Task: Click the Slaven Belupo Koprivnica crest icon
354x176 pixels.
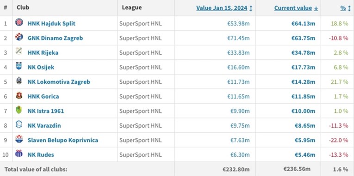Action: 19,139
